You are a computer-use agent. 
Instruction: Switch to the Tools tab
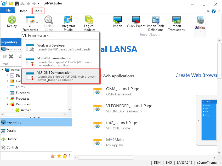[38, 11]
